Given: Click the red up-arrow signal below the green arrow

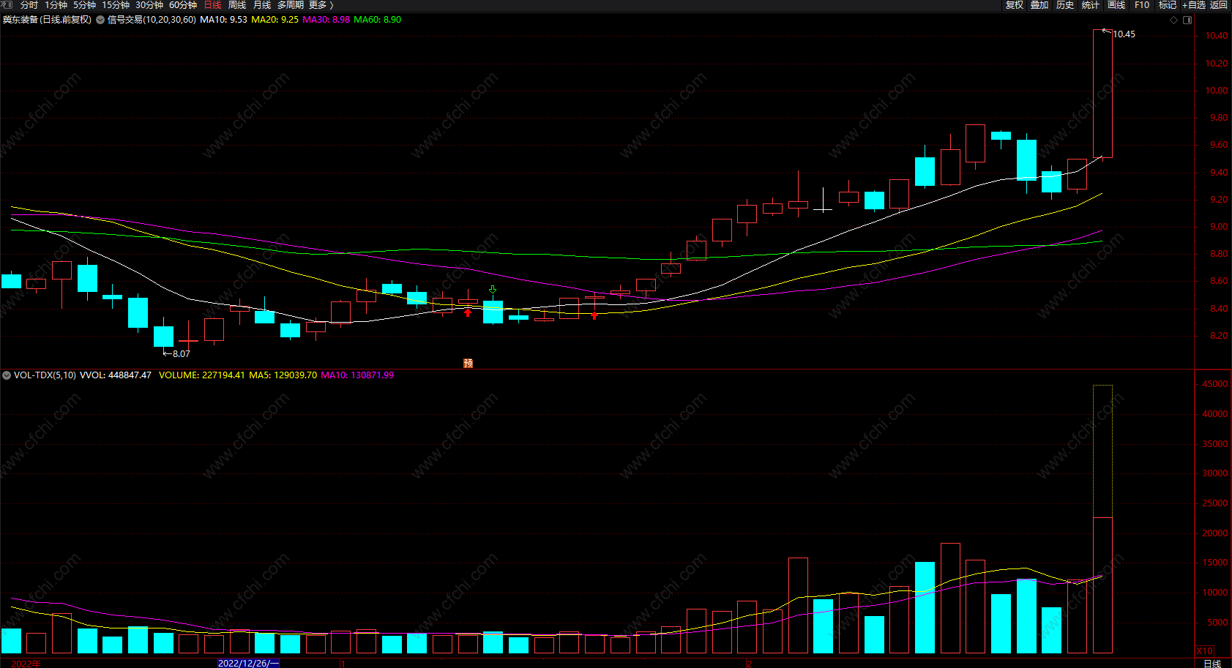Looking at the screenshot, I should (594, 315).
